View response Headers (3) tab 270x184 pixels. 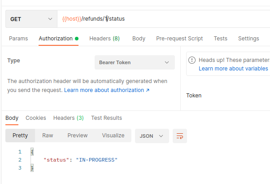pyautogui.click(x=69, y=118)
